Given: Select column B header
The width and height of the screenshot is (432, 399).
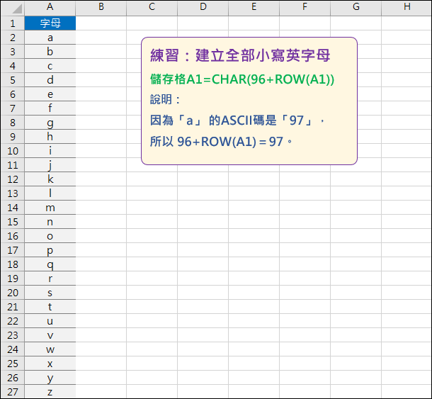Looking at the screenshot, I should [101, 7].
